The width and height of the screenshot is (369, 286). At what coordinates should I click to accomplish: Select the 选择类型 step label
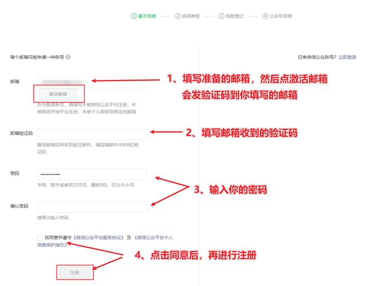coord(191,16)
